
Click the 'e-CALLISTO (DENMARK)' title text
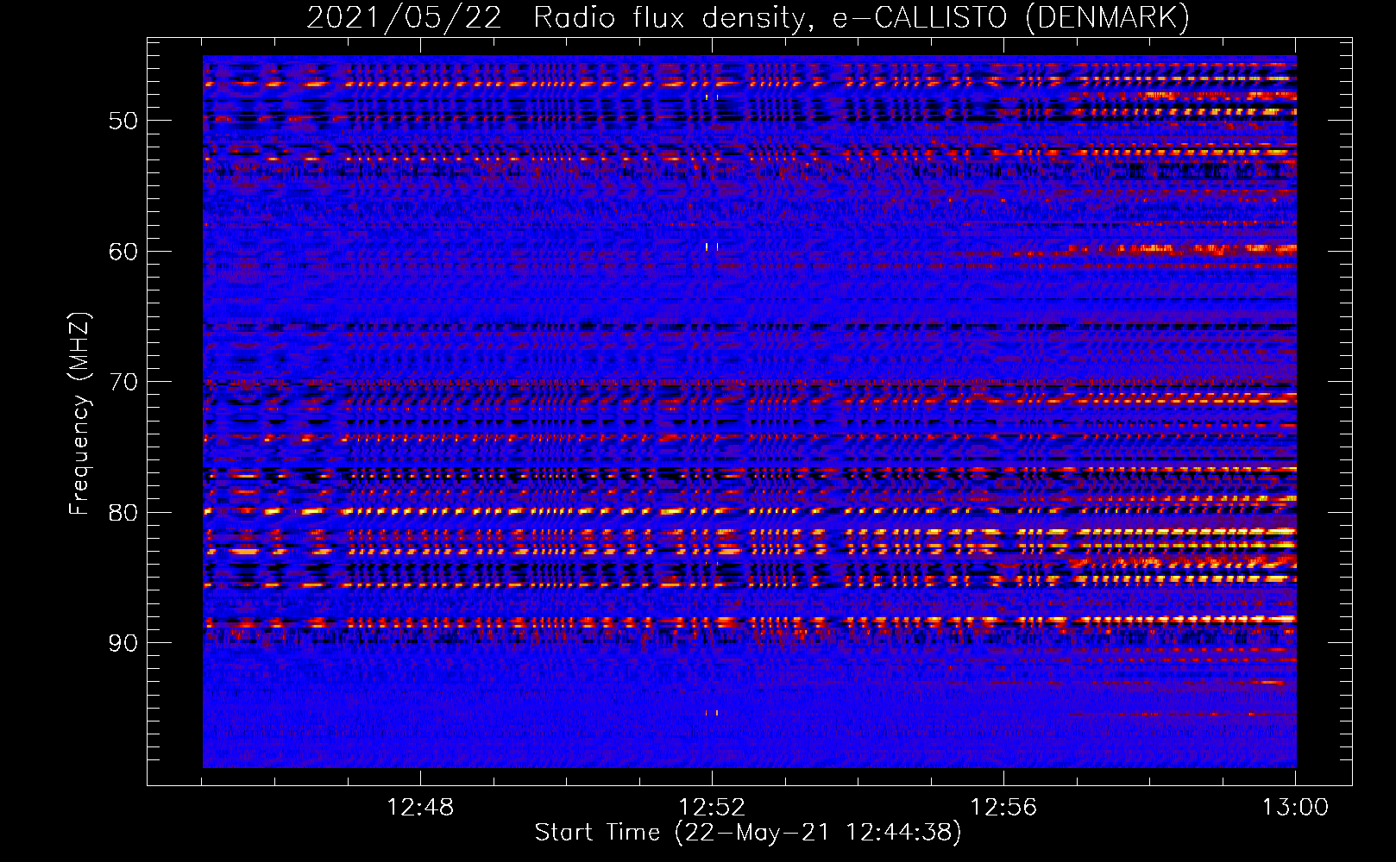(1010, 18)
